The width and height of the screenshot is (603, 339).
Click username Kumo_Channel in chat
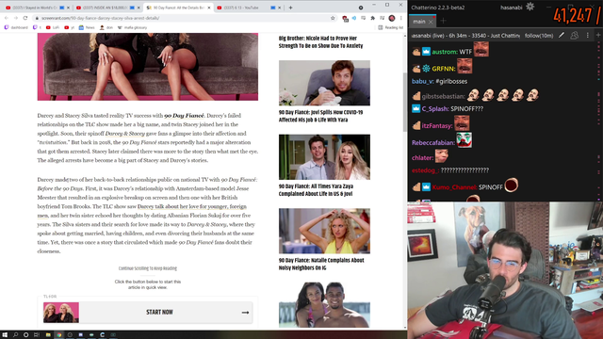click(454, 187)
